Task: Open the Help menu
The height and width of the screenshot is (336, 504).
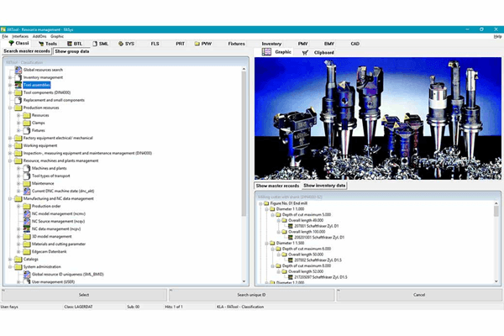Action: click(x=497, y=37)
